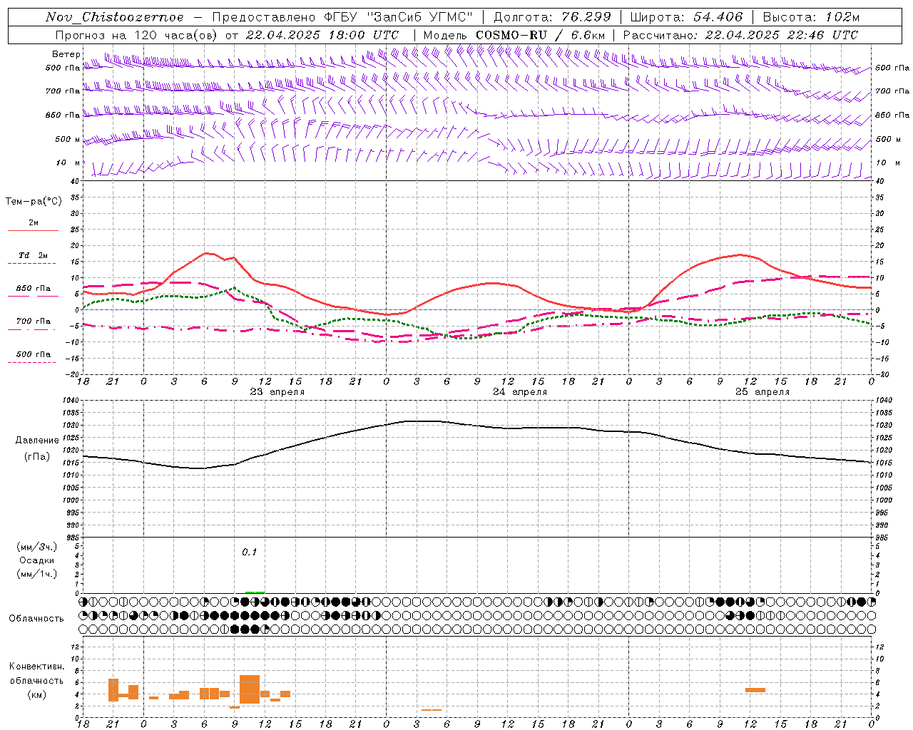Click the computed time 22:46 UTC
Screen dimensions: 913x730
pos(823,35)
